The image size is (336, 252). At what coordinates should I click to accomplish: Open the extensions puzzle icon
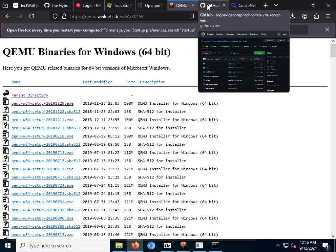click(x=316, y=16)
